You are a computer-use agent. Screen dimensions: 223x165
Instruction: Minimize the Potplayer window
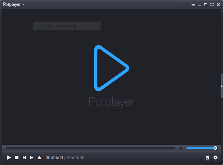[x=199, y=5]
